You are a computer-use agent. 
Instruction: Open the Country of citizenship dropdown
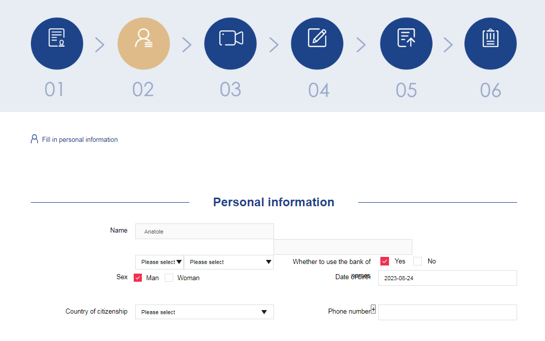click(x=205, y=312)
